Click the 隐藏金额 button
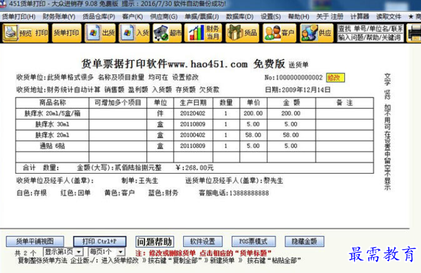 click(304, 241)
